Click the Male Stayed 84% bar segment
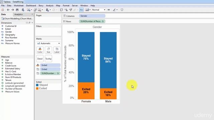 point(108,60)
